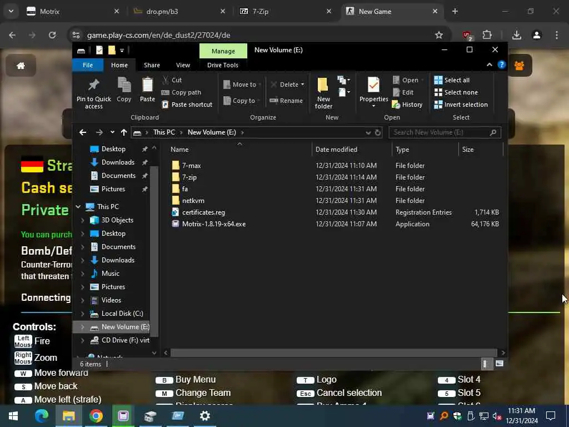Screen dimensions: 569x427
Task: Open Properties from the ribbon
Action: (374, 92)
